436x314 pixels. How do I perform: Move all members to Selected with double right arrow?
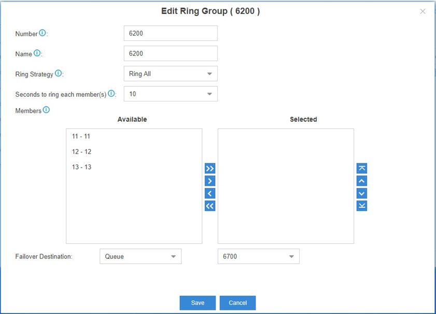coord(210,168)
